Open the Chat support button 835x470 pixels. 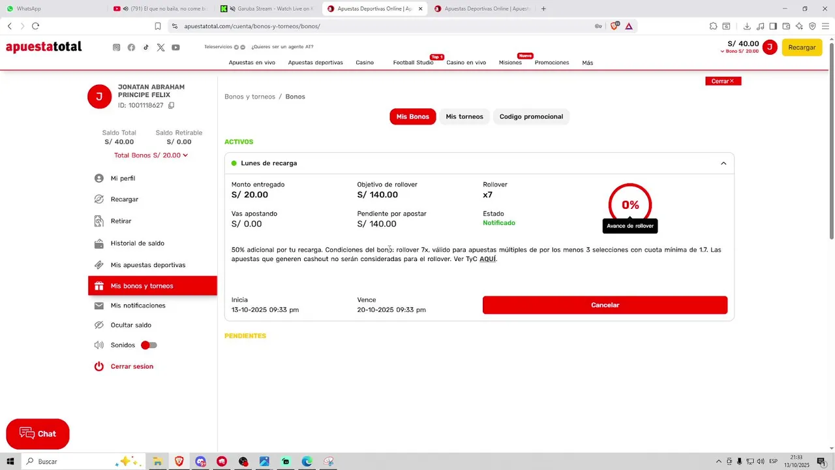pos(38,434)
